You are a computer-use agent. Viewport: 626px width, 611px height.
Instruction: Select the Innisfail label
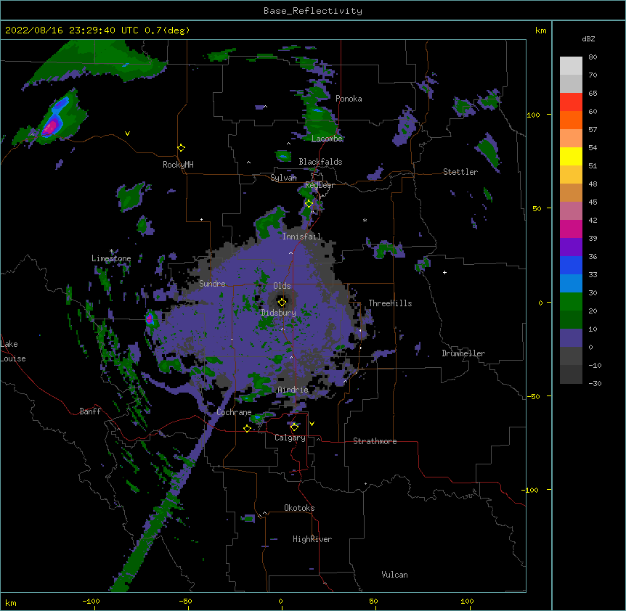[x=301, y=237]
